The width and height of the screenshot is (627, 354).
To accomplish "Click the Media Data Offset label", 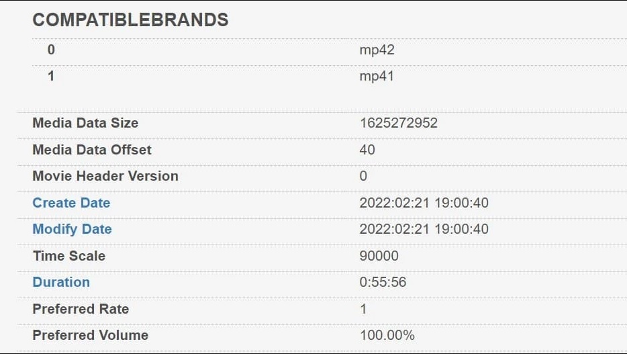I will 92,150.
